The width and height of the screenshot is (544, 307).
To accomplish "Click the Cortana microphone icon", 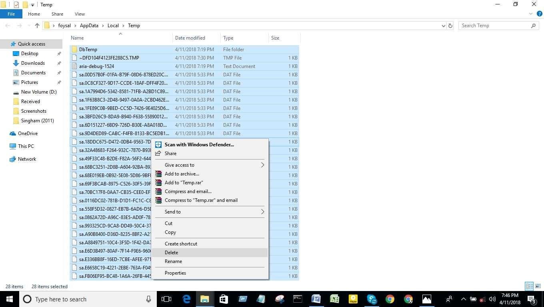I will [x=148, y=299].
